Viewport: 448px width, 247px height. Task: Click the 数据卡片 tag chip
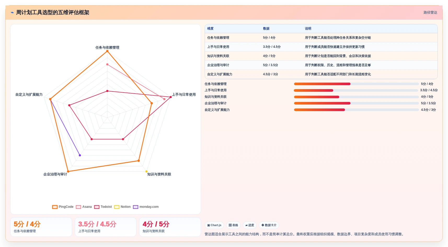[269, 225]
